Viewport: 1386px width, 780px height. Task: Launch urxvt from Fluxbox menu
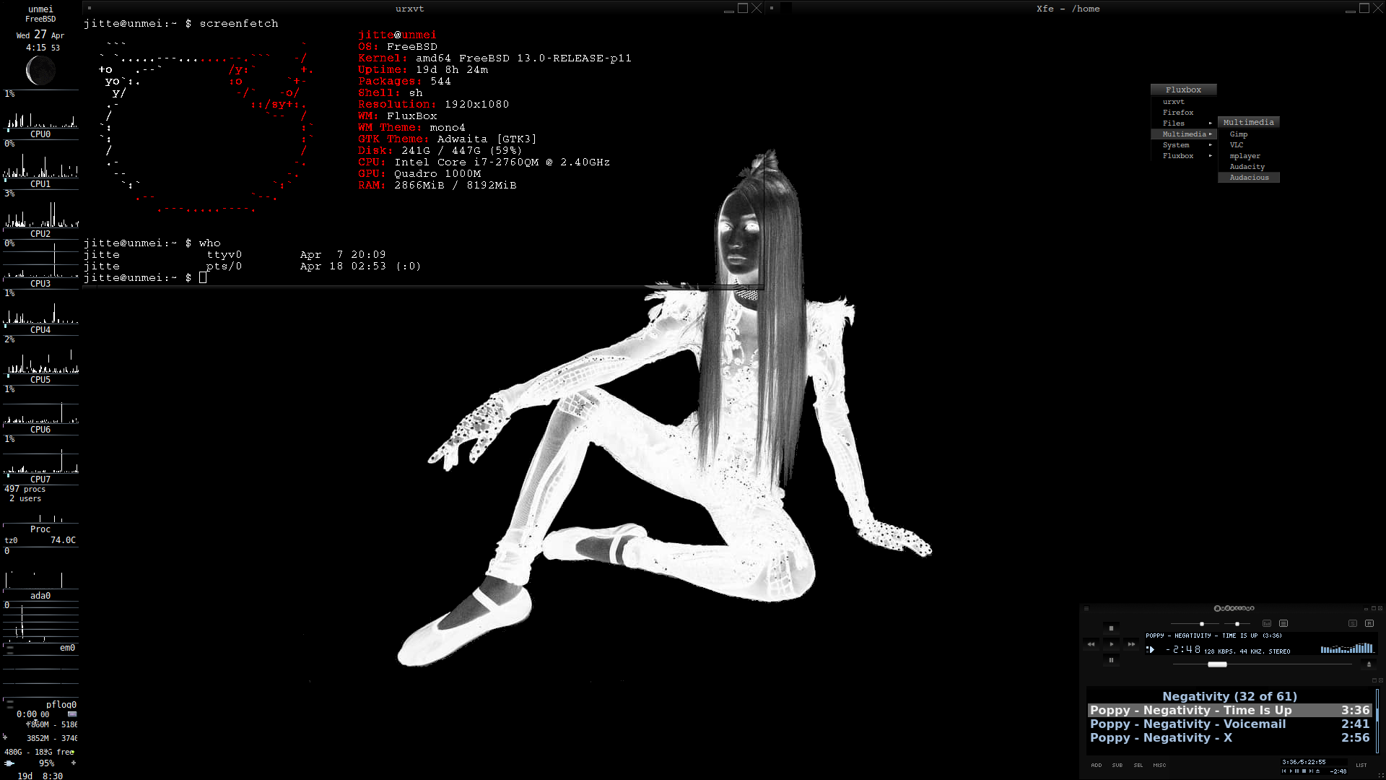(1183, 102)
